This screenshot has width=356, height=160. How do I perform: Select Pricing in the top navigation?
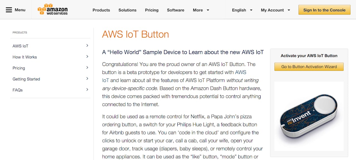pyautogui.click(x=152, y=10)
